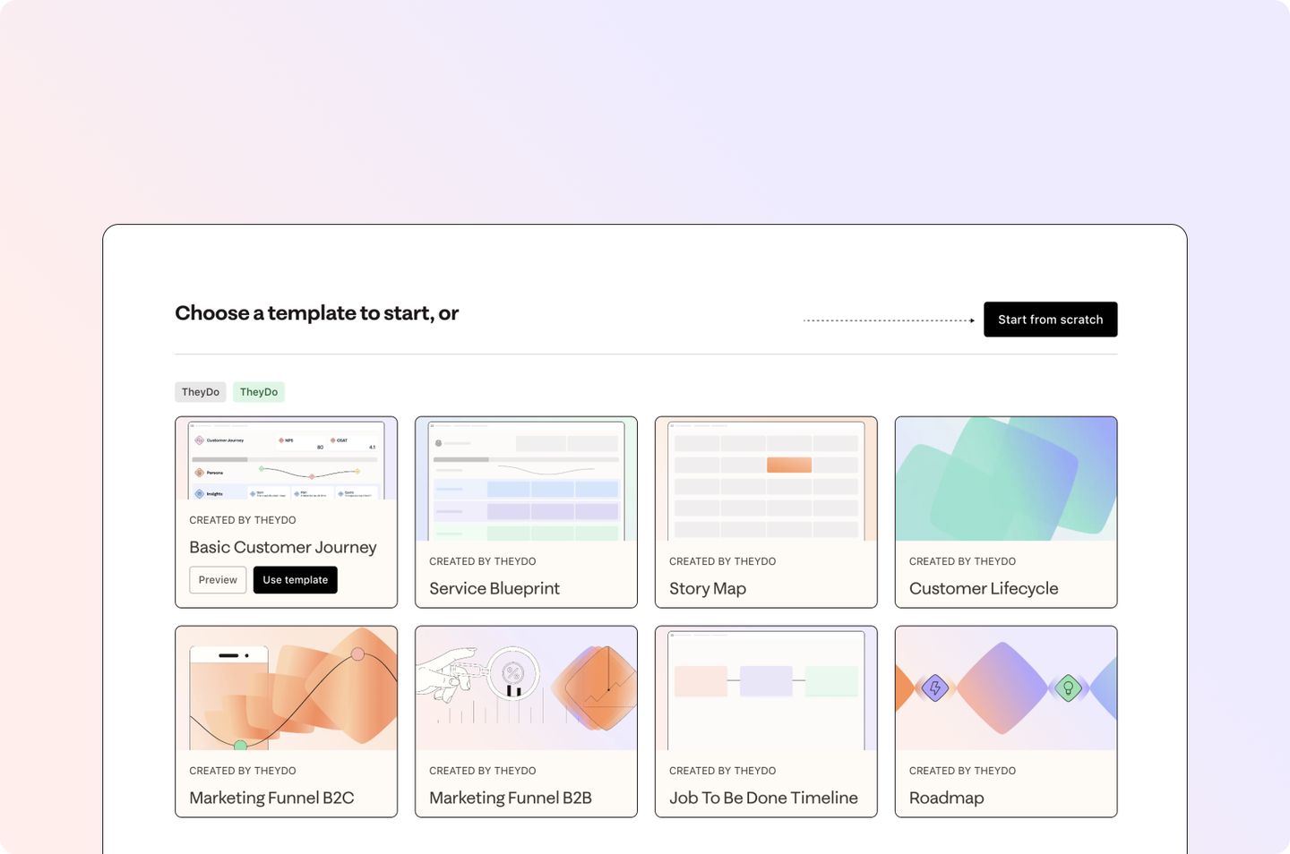Click the CSAT metric dot in the journey preview
Image resolution: width=1290 pixels, height=854 pixels.
(x=333, y=440)
